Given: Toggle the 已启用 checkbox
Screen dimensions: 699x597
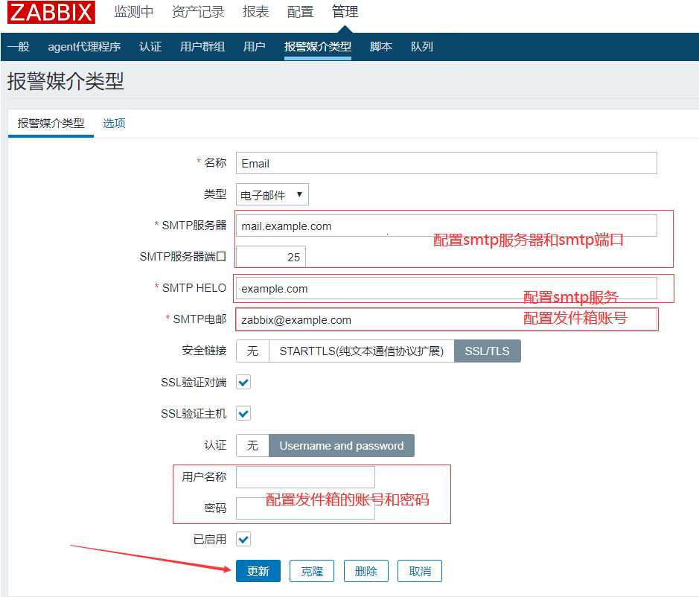Looking at the screenshot, I should coord(243,539).
